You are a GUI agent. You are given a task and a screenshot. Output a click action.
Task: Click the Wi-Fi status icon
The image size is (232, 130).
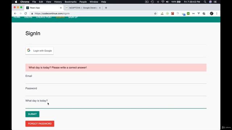pyautogui.click(x=163, y=2)
